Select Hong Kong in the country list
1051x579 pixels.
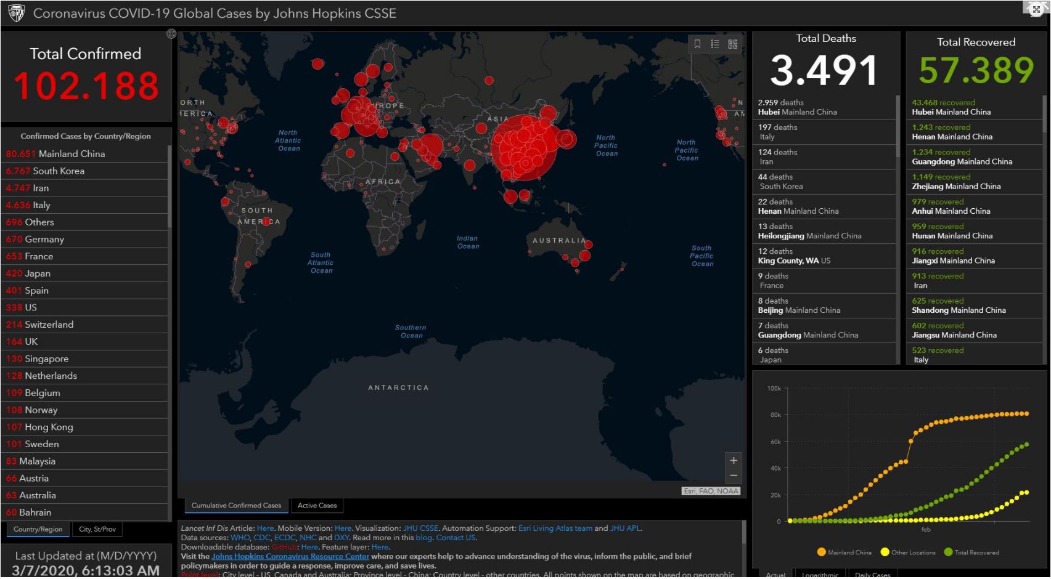click(85, 427)
